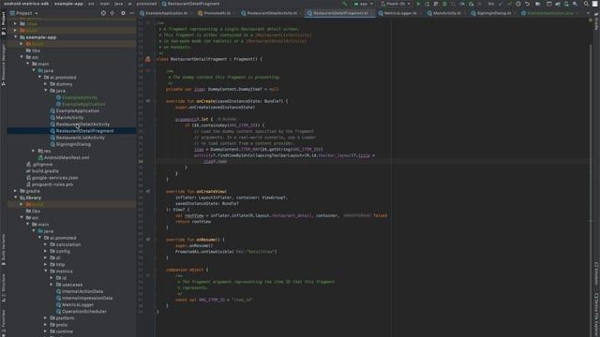
Task: Click example-app breadcrumb in navigation bar
Action: (x=68, y=4)
